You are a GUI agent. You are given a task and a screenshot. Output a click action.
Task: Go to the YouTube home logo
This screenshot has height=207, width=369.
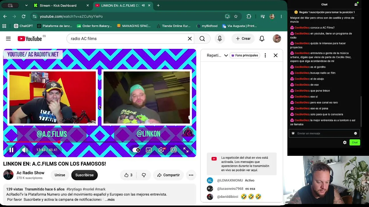pyautogui.click(x=30, y=39)
